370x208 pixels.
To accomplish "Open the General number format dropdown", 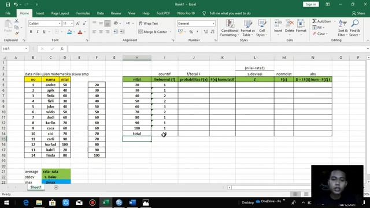I will point(213,23).
